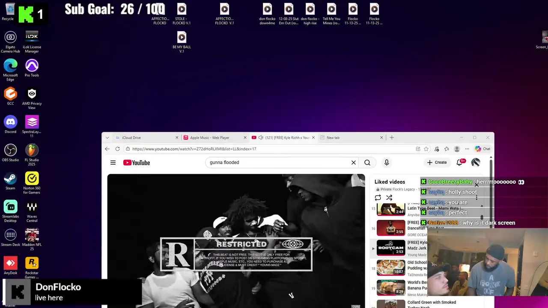The height and width of the screenshot is (308, 548).
Task: Open Copilot Chat in Edge
Action: coord(483,149)
